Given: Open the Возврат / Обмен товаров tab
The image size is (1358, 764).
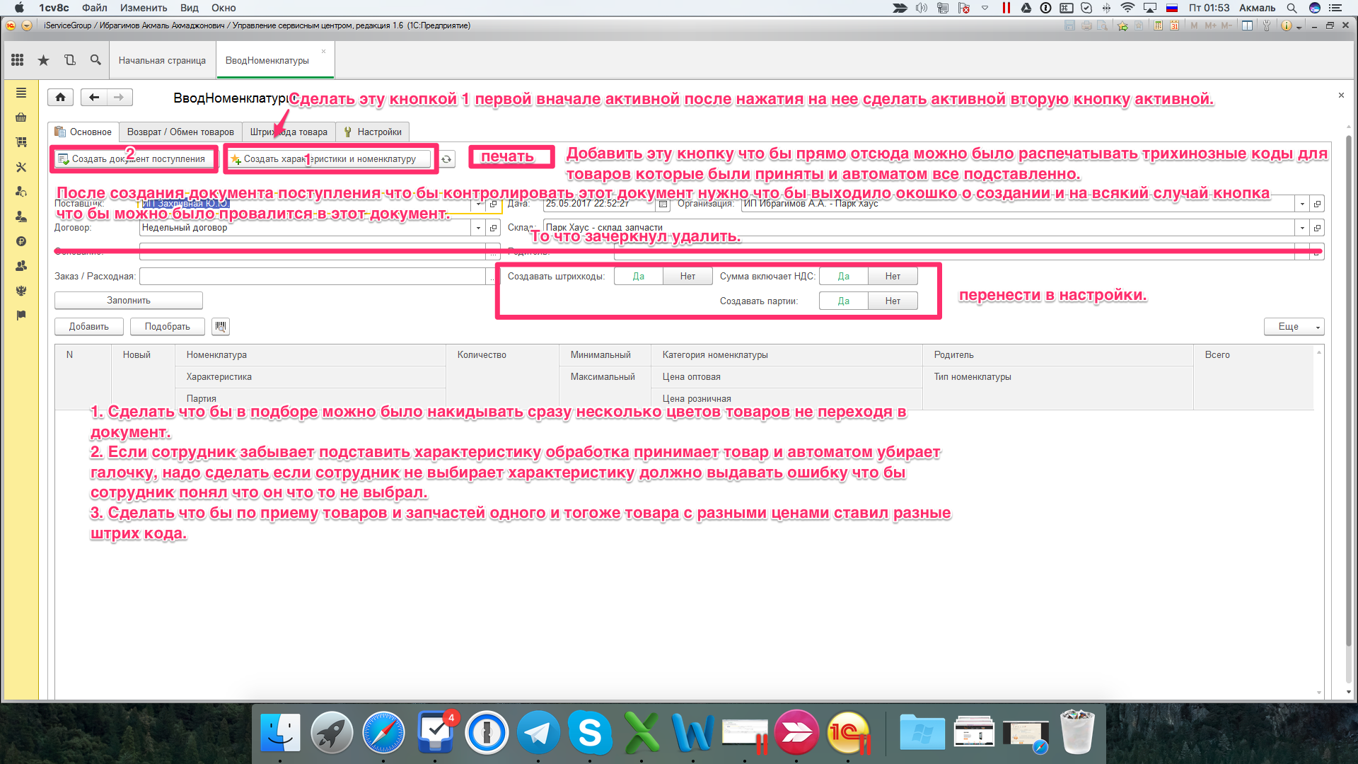Looking at the screenshot, I should tap(180, 132).
